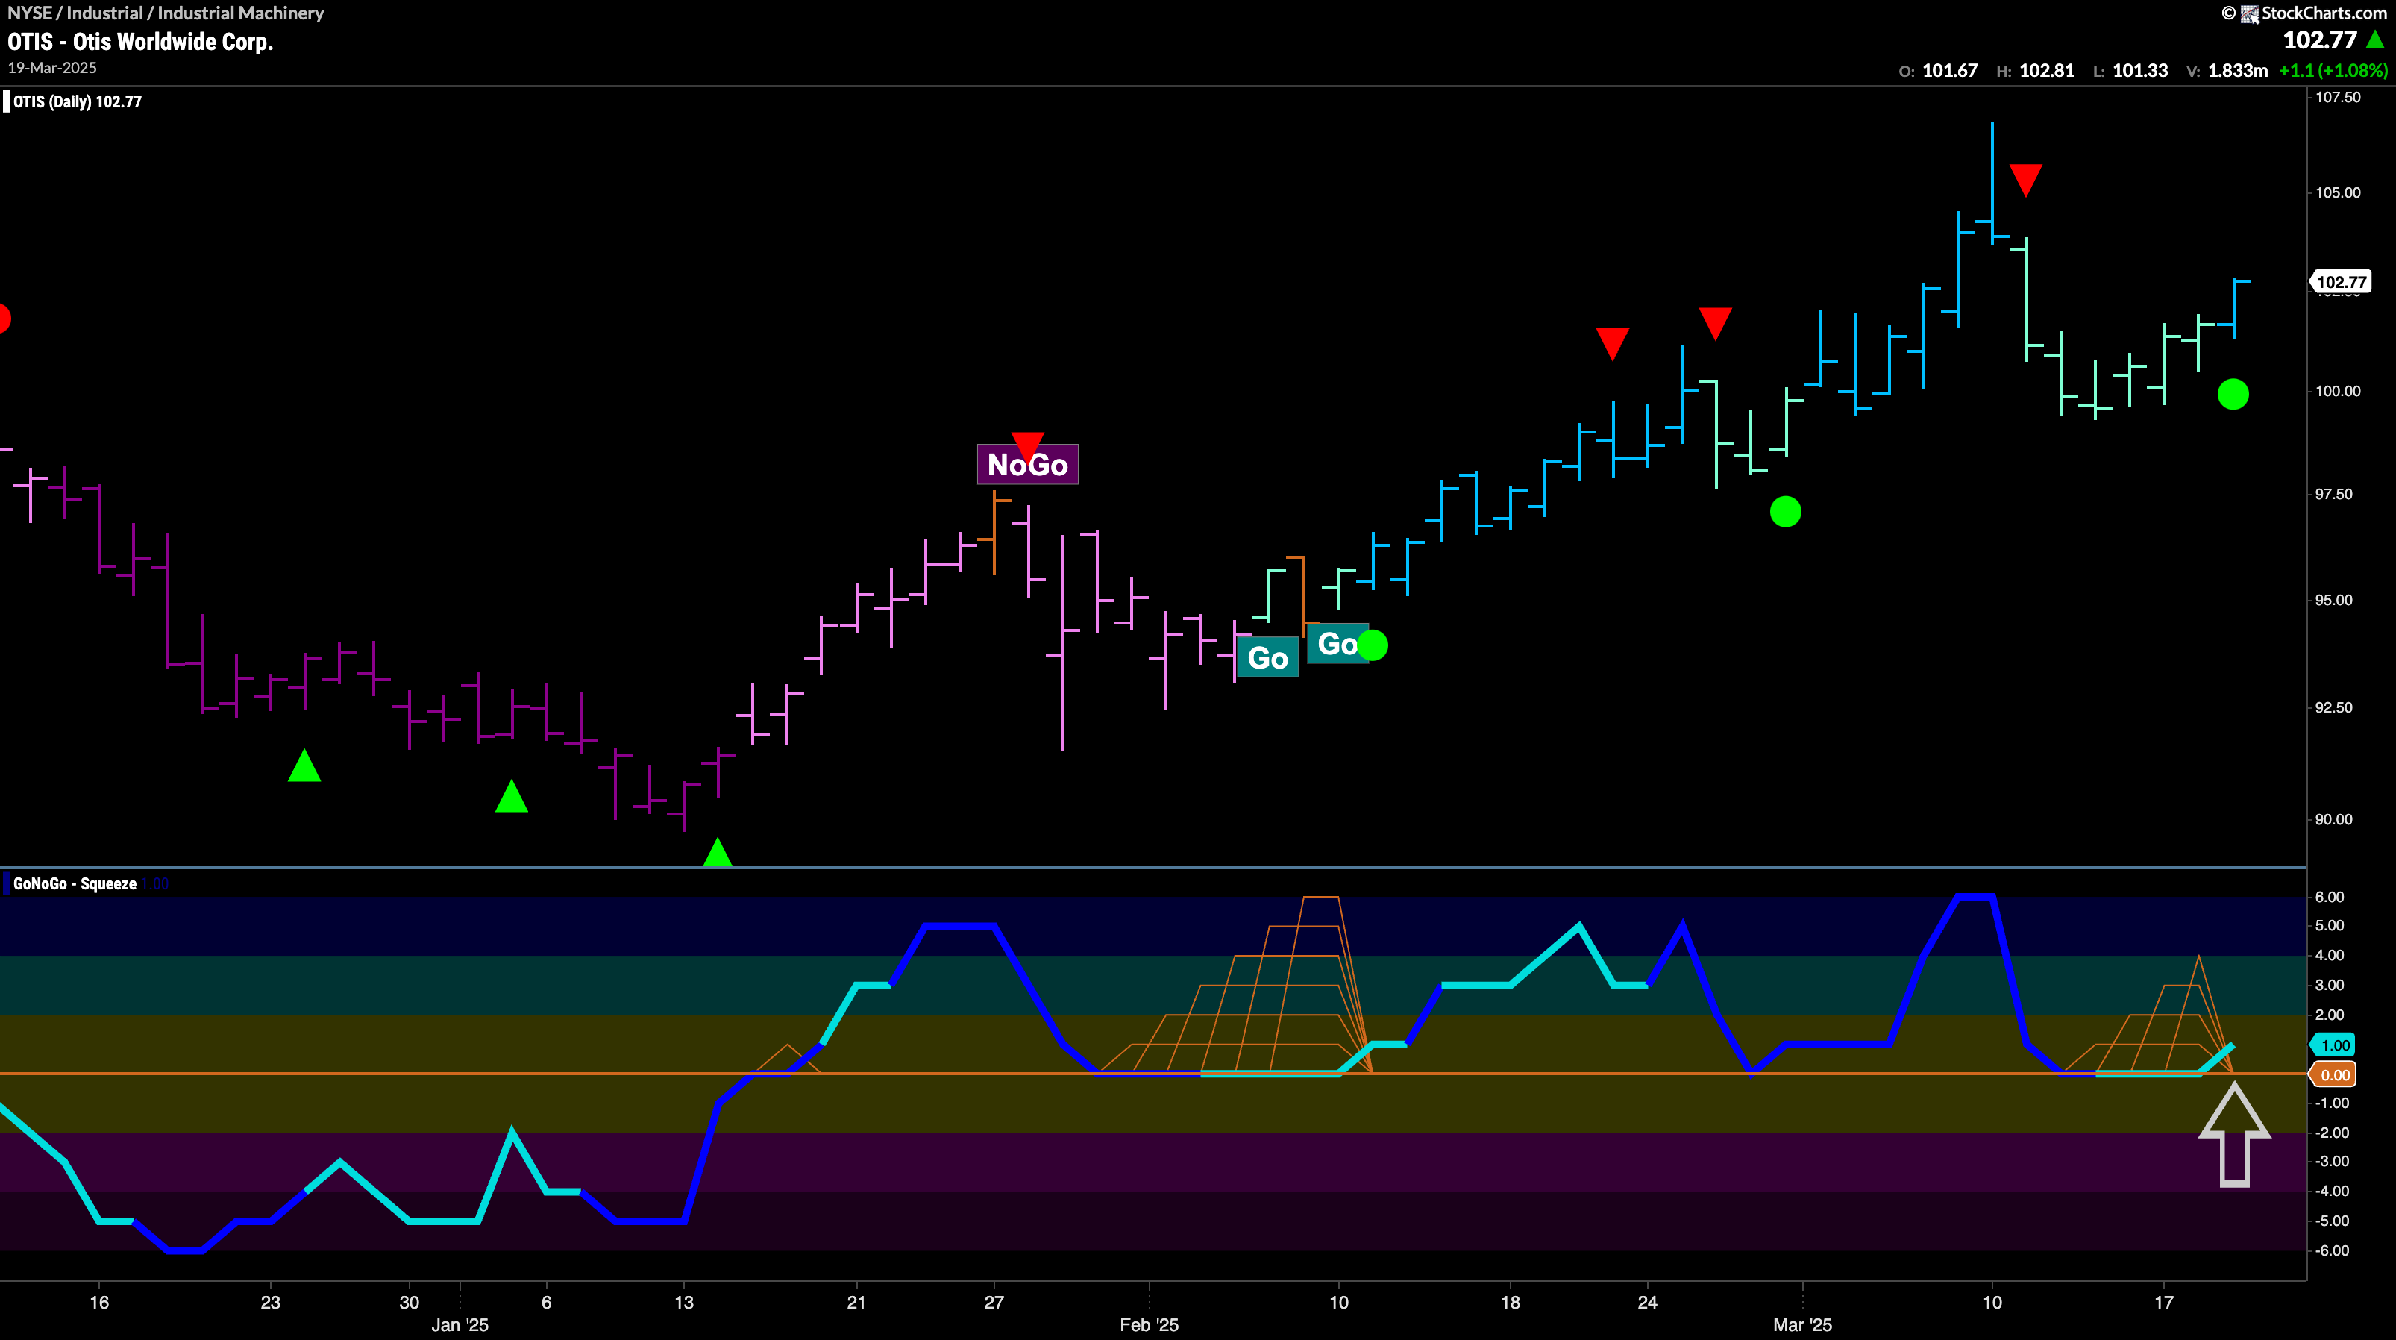2396x1340 pixels.
Task: Click the second Go label near Feb 10
Action: [1337, 643]
